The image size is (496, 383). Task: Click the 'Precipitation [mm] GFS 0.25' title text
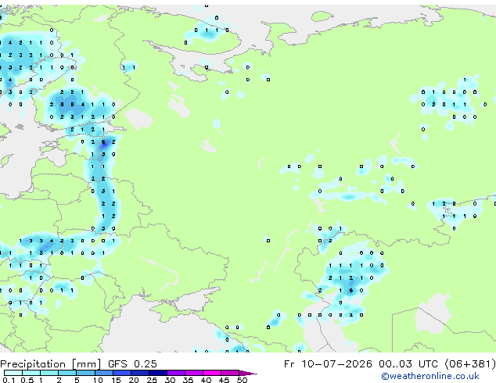pos(78,364)
